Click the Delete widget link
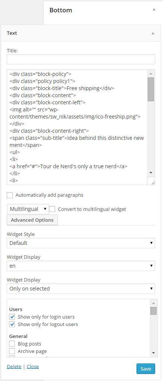 click(x=14, y=367)
